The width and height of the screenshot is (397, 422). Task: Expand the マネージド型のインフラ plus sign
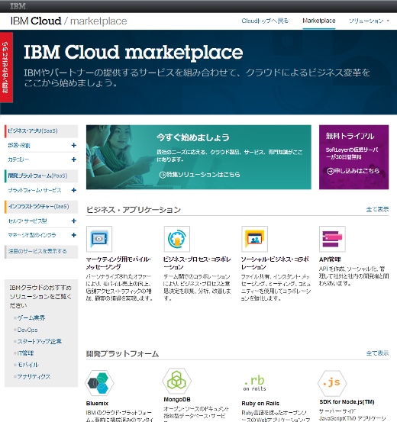(74, 235)
